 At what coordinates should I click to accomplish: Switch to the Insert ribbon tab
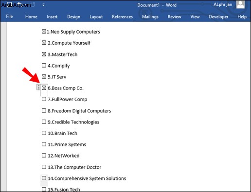52,17
